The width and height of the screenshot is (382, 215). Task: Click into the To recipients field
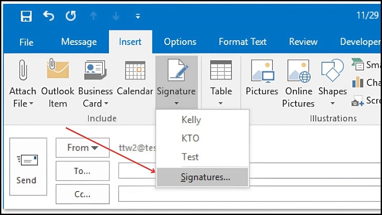point(250,171)
